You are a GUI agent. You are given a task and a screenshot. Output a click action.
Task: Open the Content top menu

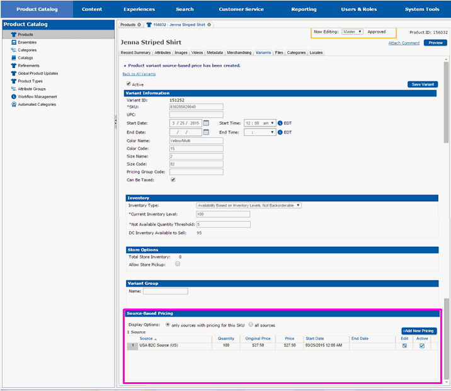coord(92,9)
